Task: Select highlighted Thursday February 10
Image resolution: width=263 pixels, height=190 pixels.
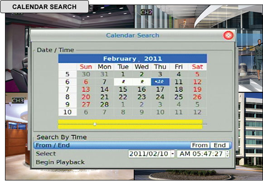Action: pos(160,82)
